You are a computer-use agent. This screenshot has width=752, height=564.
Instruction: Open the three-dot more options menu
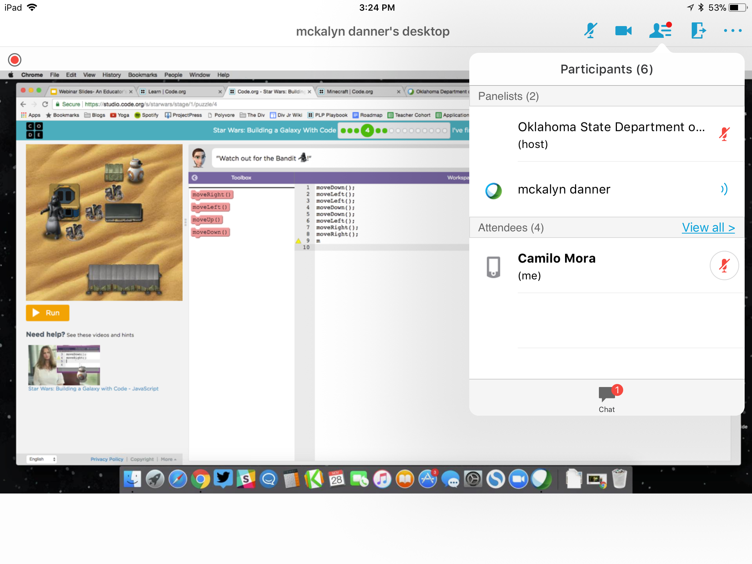click(x=733, y=31)
